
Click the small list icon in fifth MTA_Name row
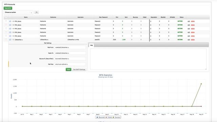pyautogui.click(x=13, y=36)
